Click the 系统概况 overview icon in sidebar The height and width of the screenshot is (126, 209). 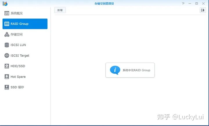point(7,13)
